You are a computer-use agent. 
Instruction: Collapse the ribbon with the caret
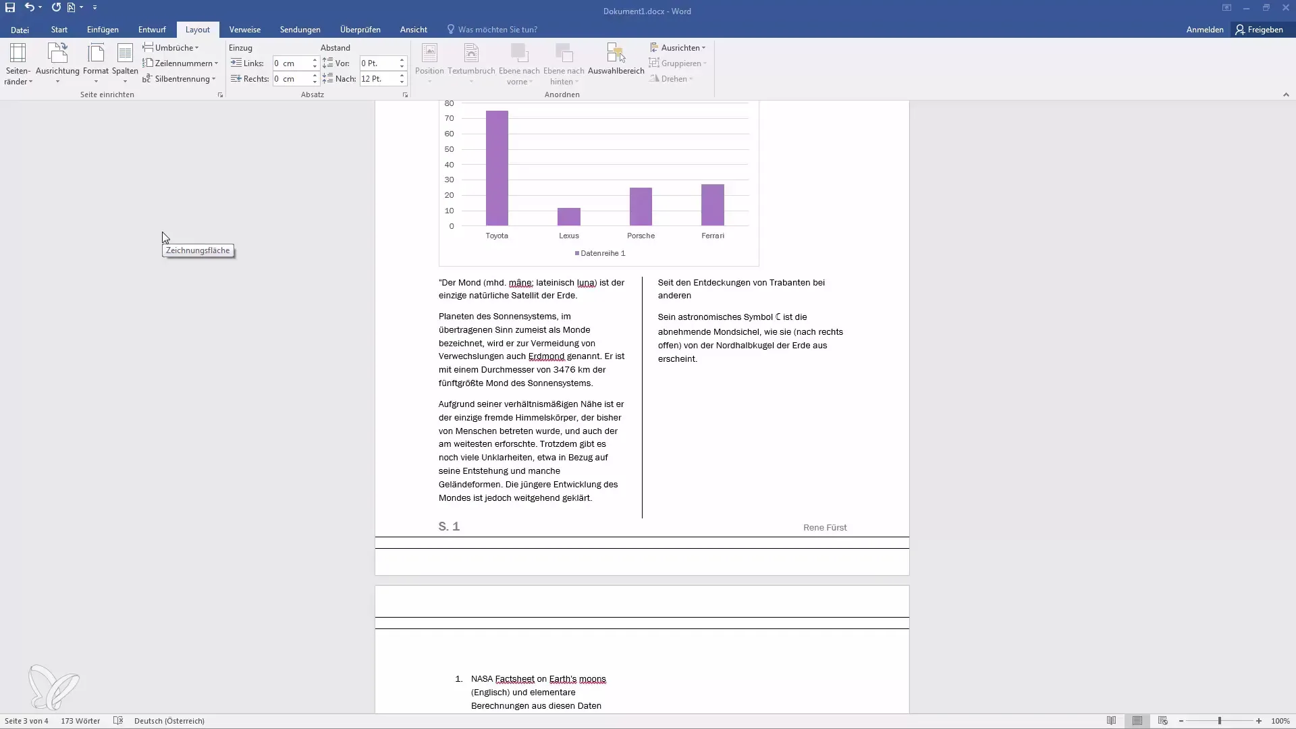pyautogui.click(x=1286, y=95)
